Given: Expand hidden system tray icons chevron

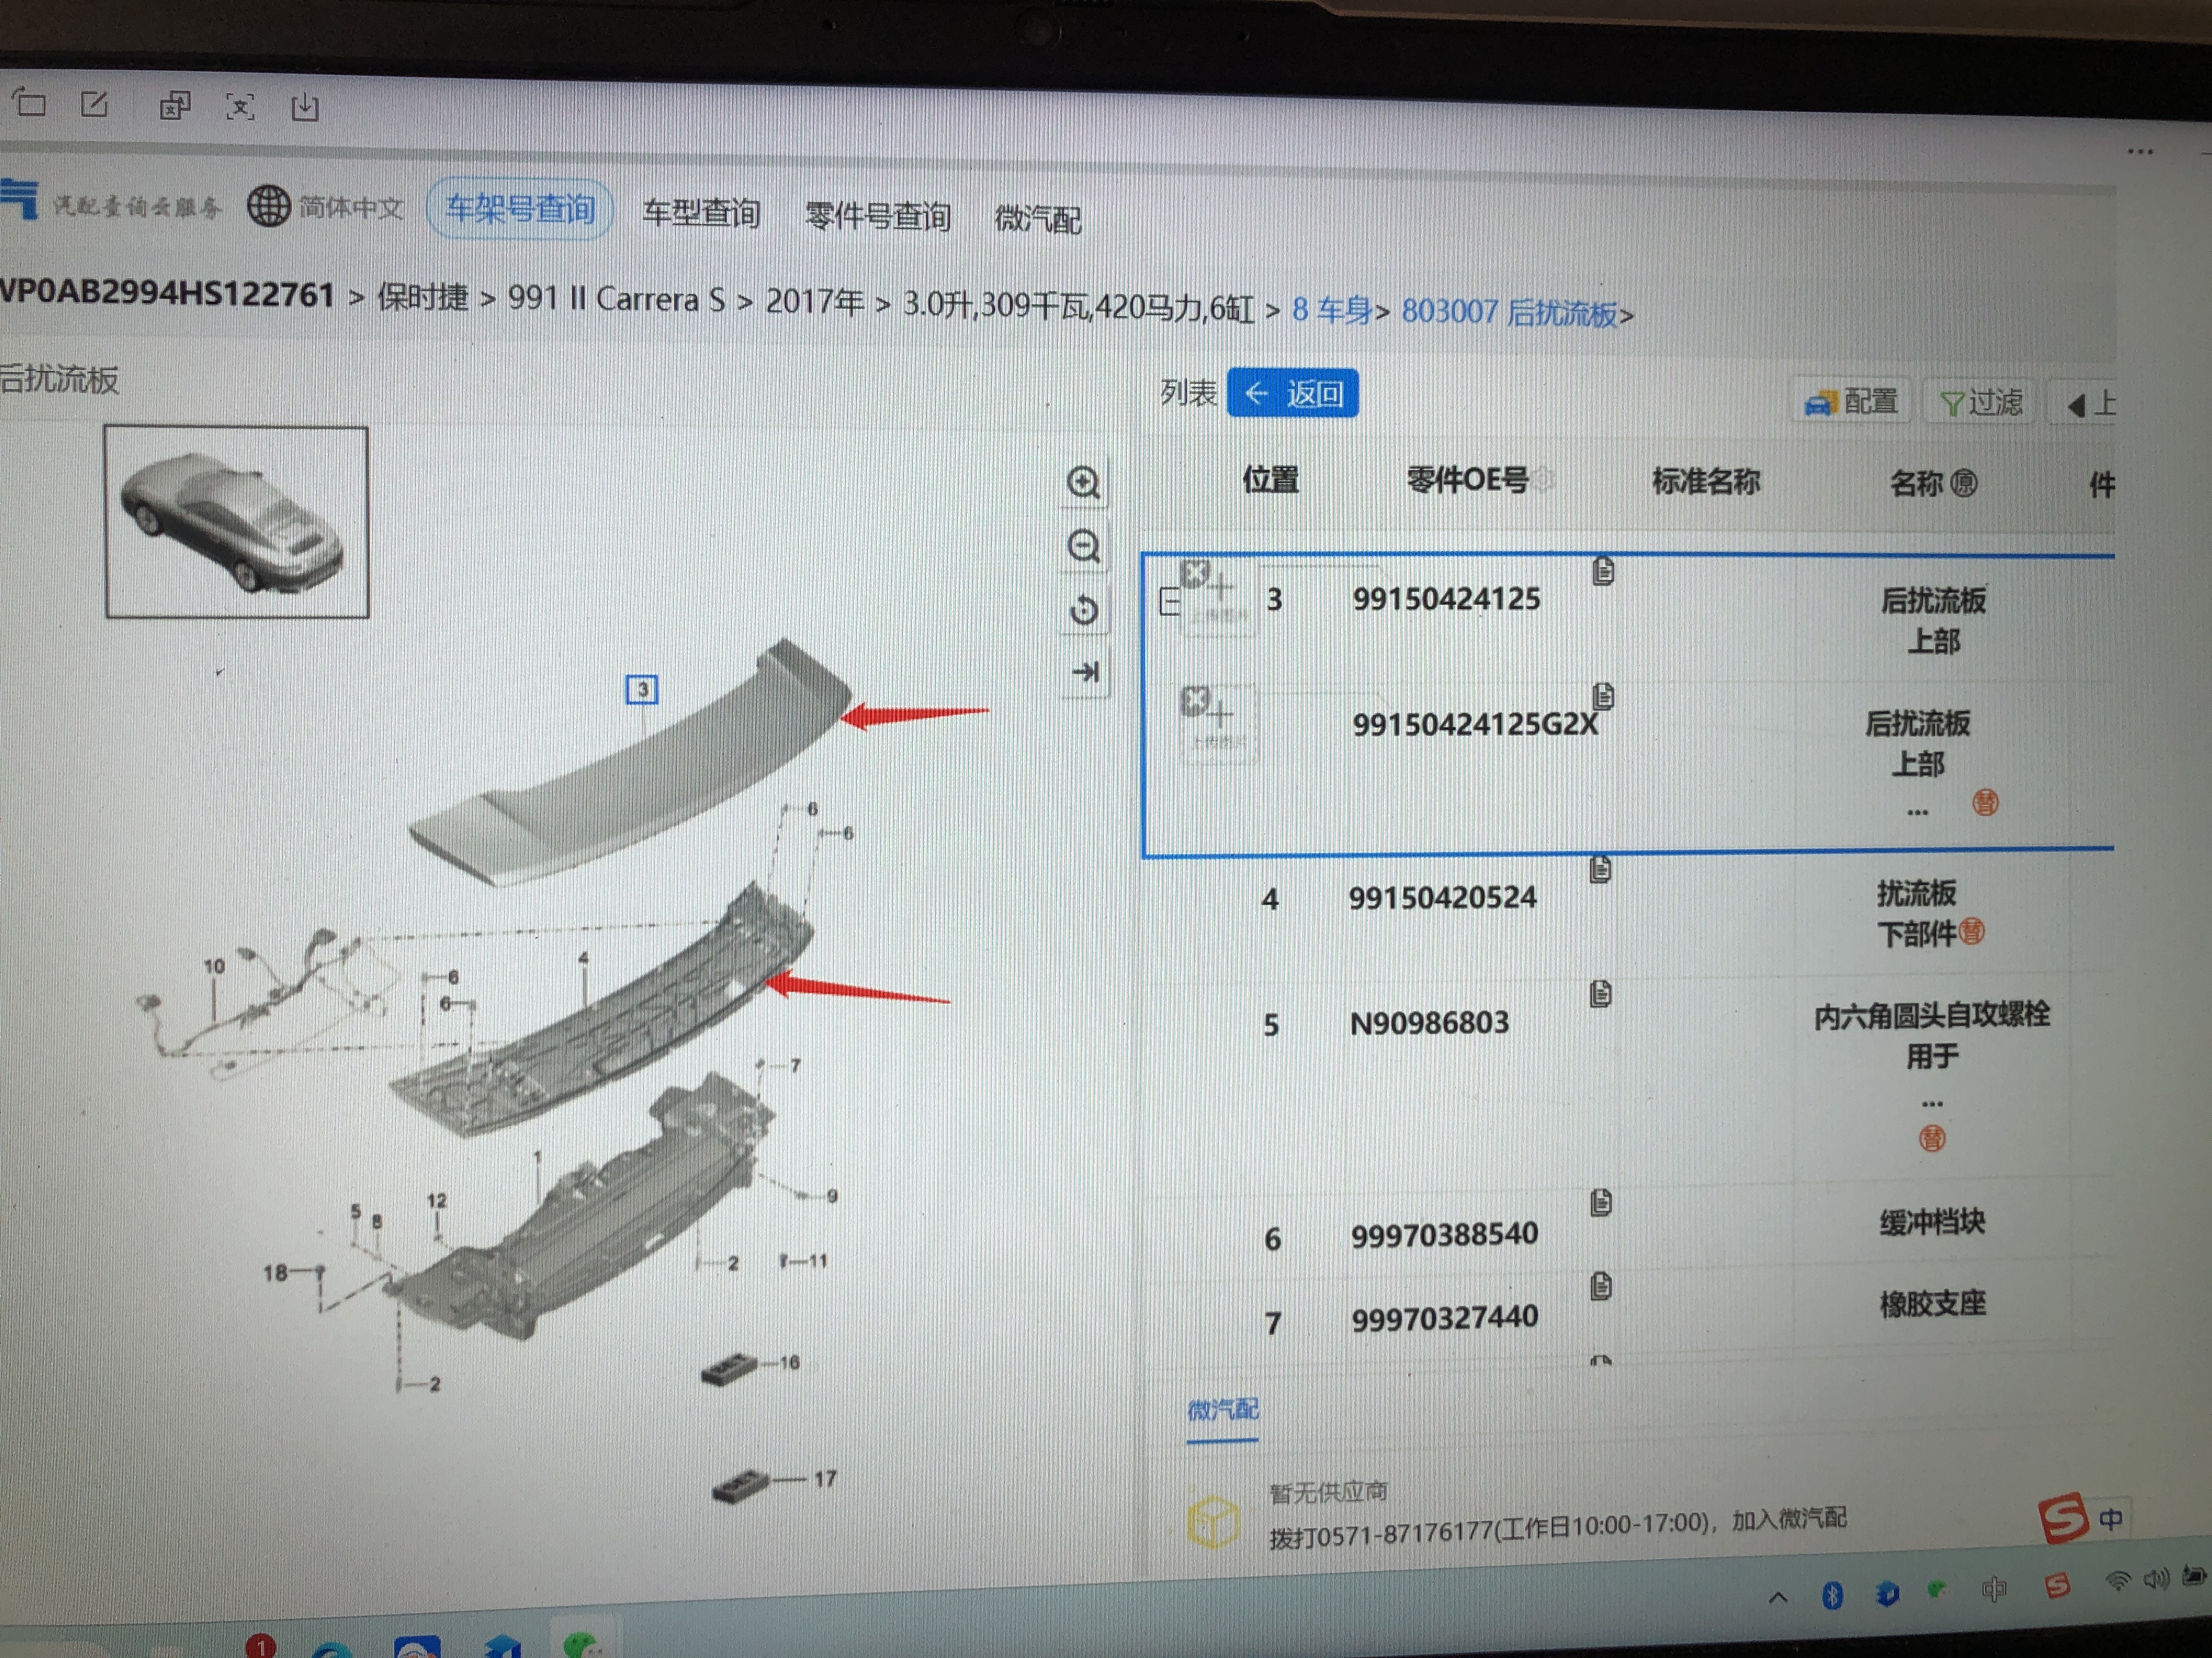Looking at the screenshot, I should tap(1777, 1597).
